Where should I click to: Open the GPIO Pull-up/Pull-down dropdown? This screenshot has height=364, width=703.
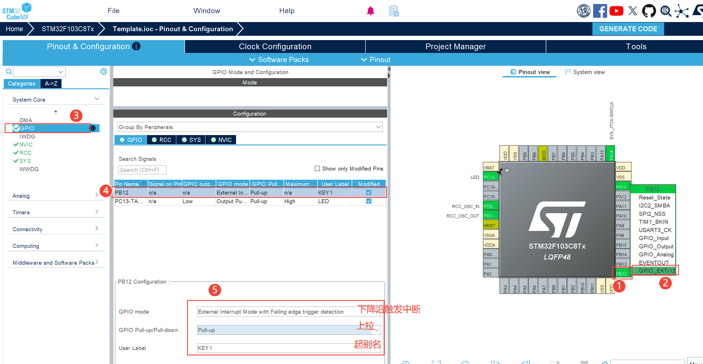click(x=289, y=330)
